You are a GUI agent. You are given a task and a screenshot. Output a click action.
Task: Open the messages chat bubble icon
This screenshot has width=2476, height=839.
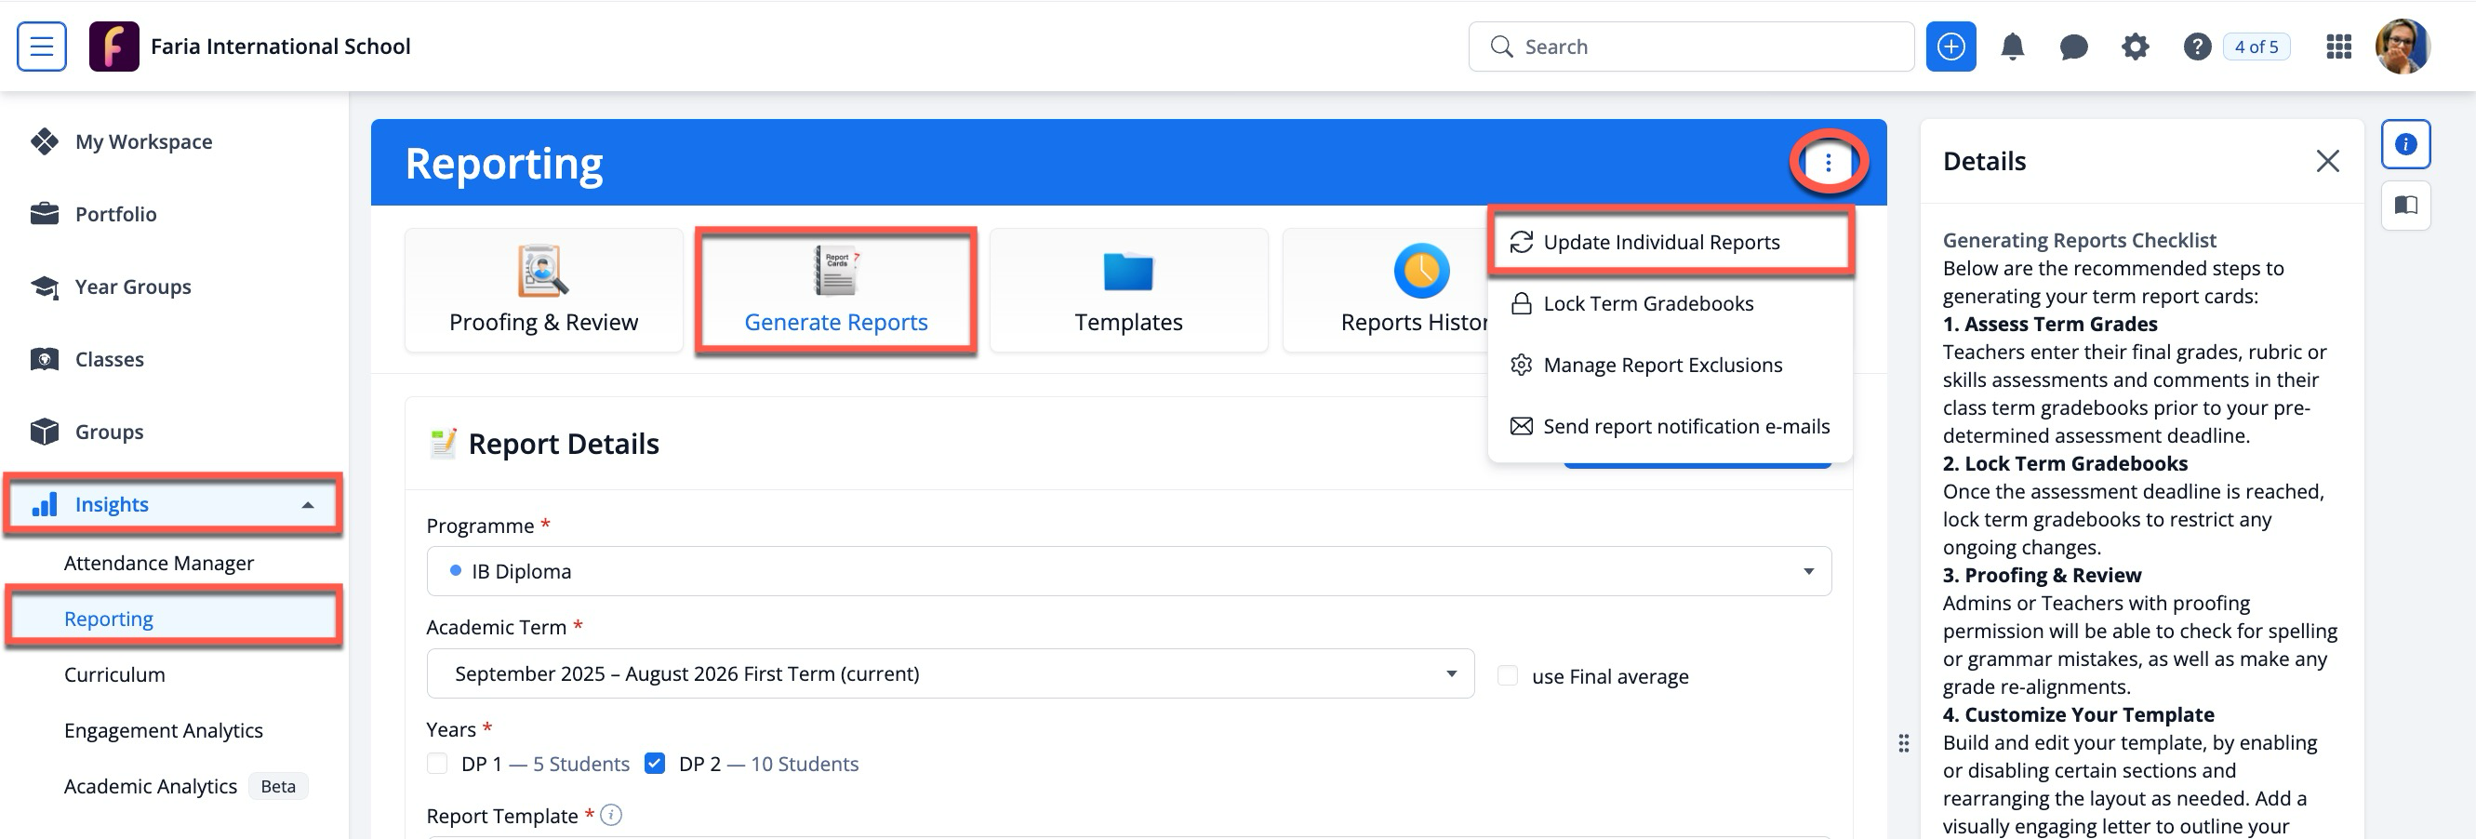click(x=2073, y=47)
